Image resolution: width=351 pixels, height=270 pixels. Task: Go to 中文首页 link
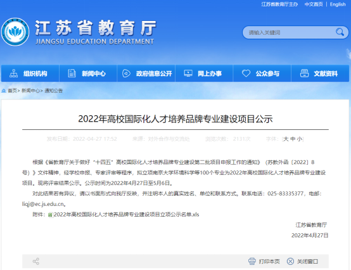(x=314, y=4)
